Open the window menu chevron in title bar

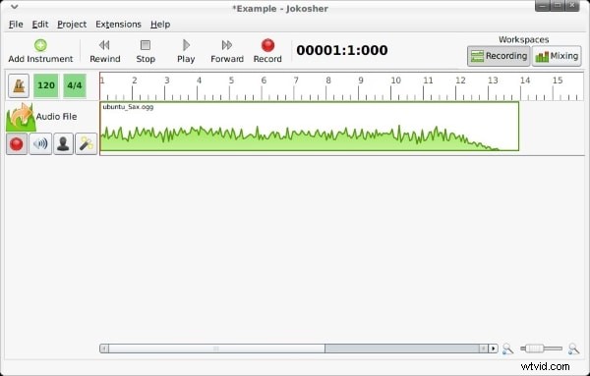15,7
